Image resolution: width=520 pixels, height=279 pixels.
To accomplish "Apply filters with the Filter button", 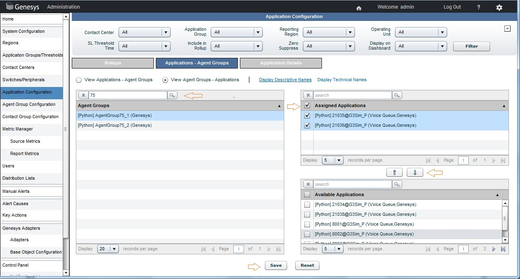I will tap(472, 46).
